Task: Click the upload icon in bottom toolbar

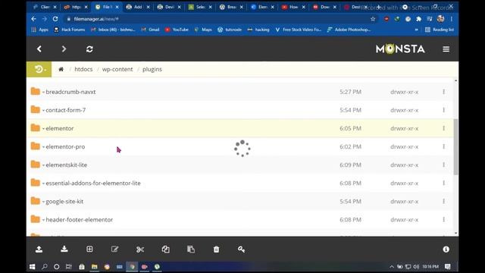Action: [x=39, y=249]
